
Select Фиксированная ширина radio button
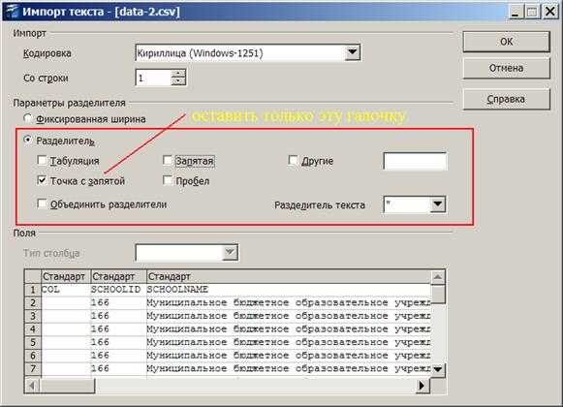(28, 118)
